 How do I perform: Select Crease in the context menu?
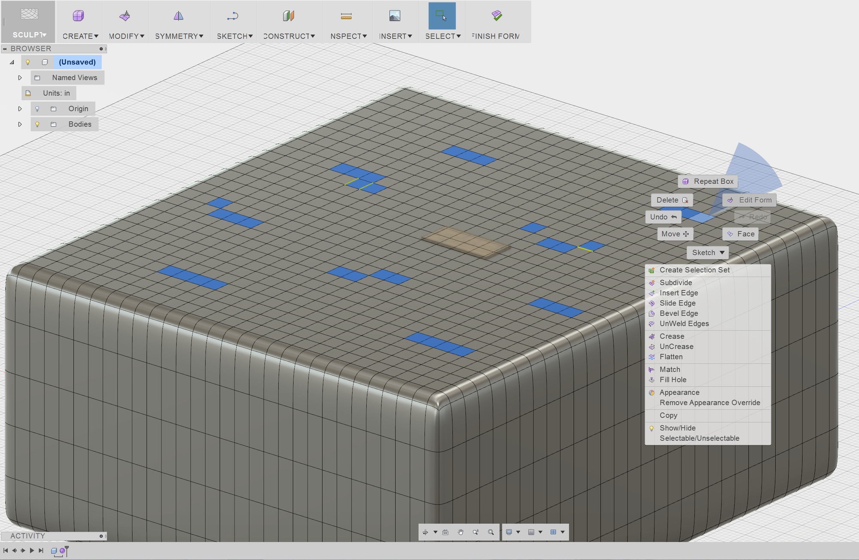pyautogui.click(x=673, y=336)
